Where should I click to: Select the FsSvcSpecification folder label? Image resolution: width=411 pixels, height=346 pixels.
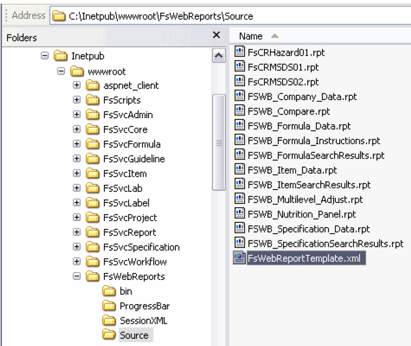141,247
